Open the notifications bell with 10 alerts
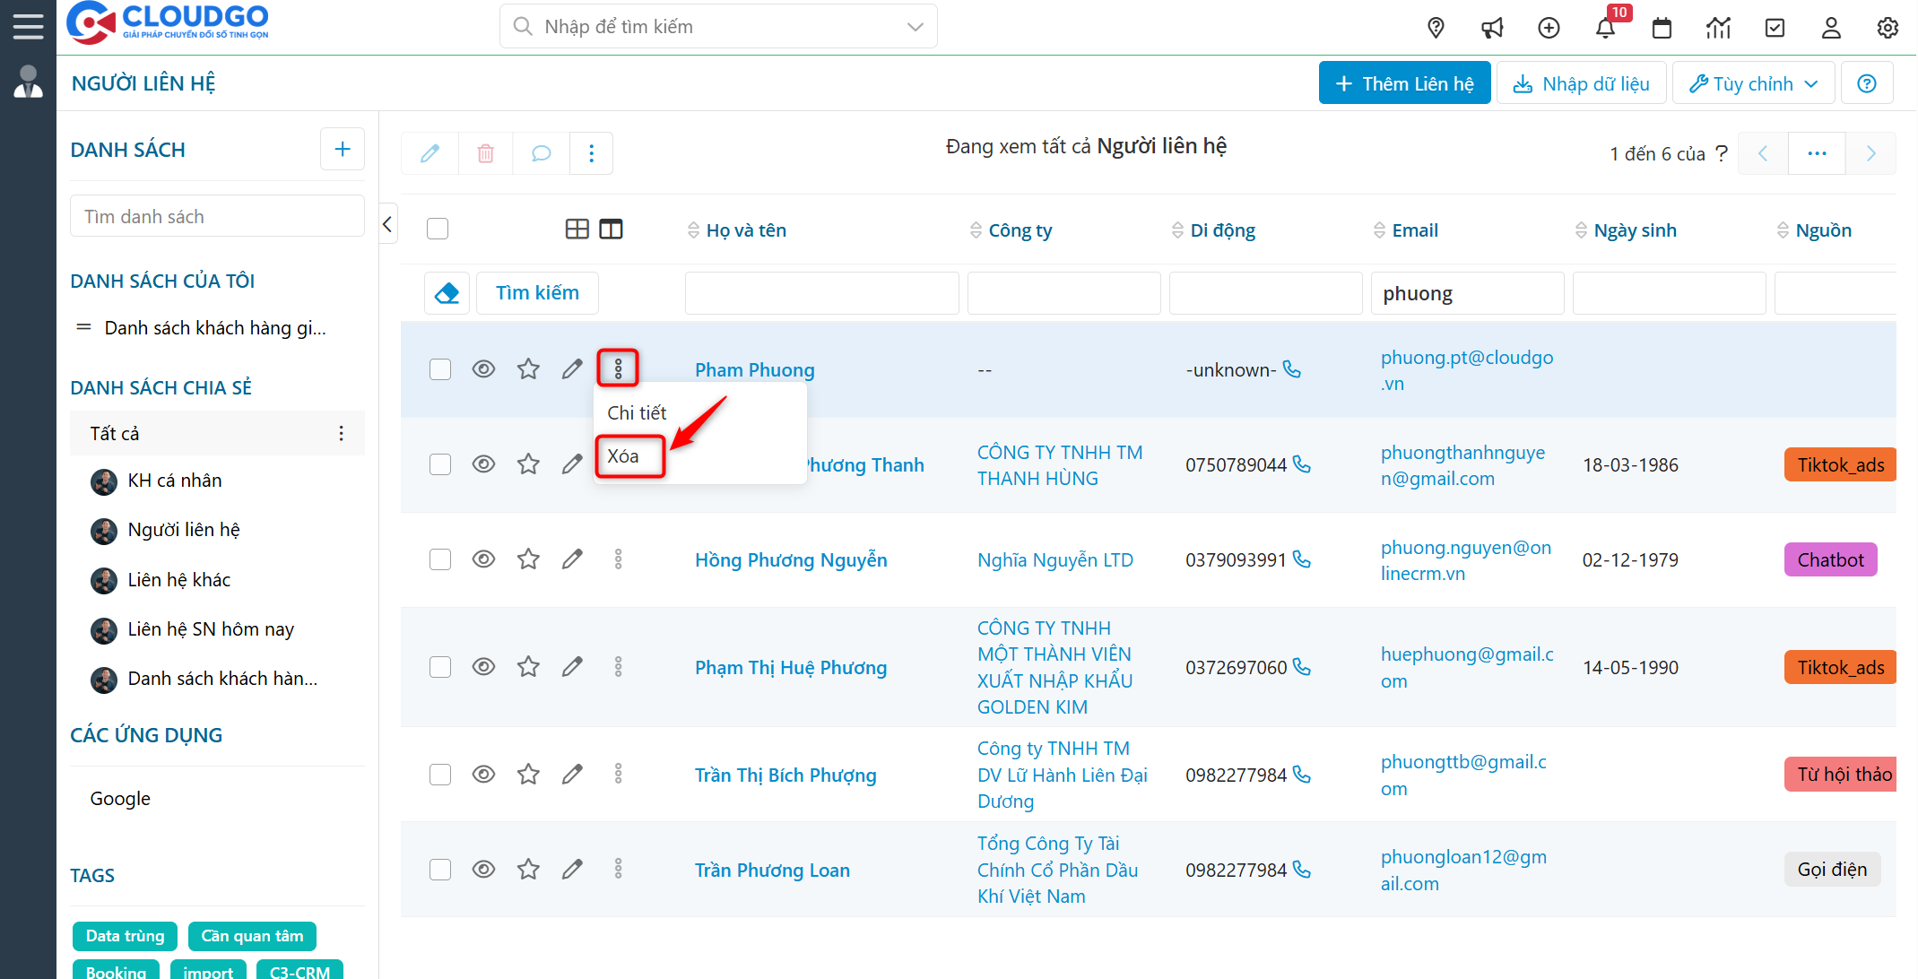The image size is (1918, 979). [1606, 28]
